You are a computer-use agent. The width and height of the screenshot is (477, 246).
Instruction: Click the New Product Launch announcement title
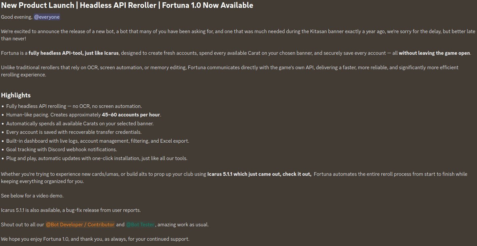coord(127,6)
